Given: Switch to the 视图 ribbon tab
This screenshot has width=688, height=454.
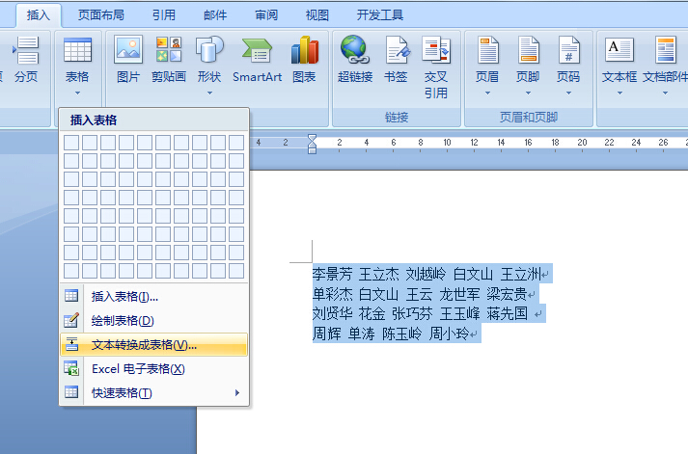Looking at the screenshot, I should tap(317, 15).
